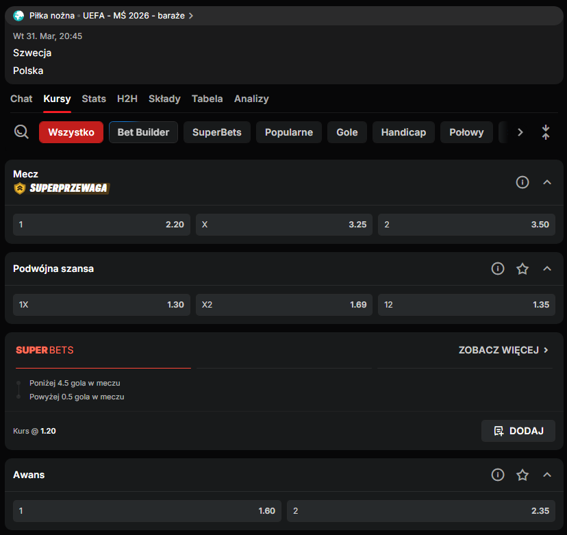567x535 pixels.
Task: Open the Analizy tab
Action: pyautogui.click(x=251, y=99)
